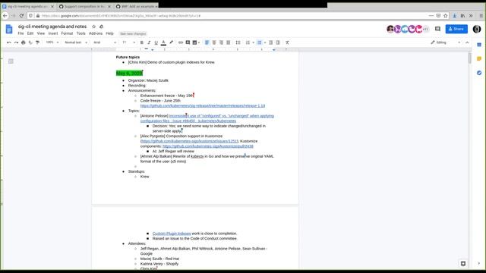486x273 pixels.
Task: Star the document title
Action: click(x=94, y=27)
